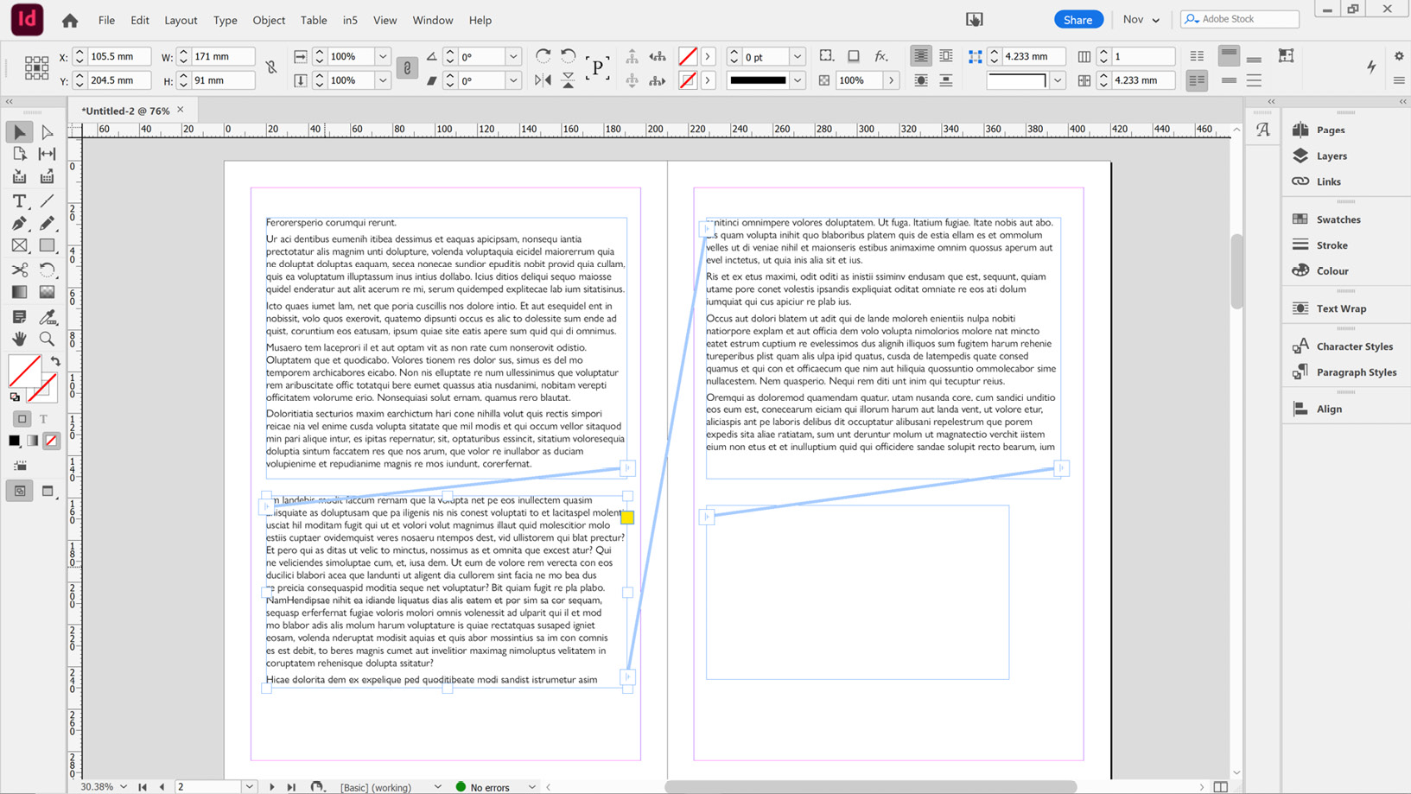Select the Zoom tool
The width and height of the screenshot is (1411, 794).
[x=47, y=339]
